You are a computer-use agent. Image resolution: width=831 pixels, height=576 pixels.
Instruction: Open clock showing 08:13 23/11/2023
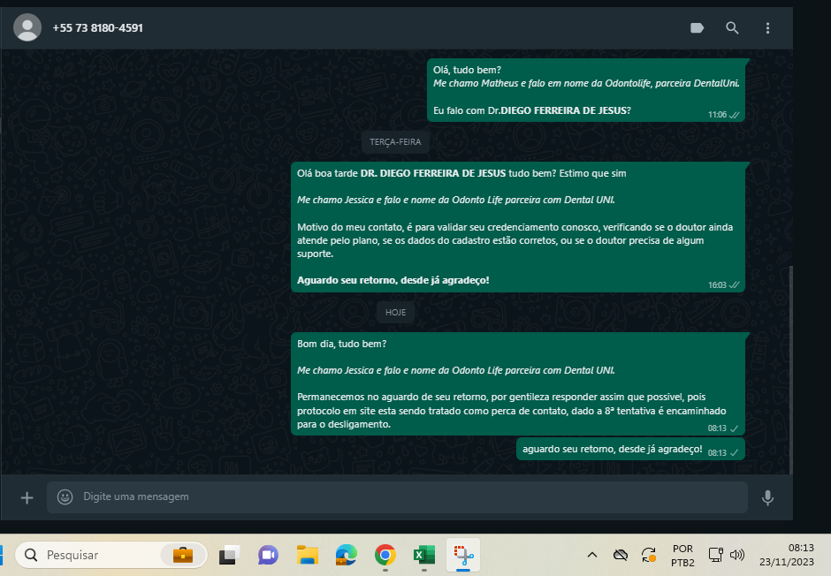click(787, 555)
